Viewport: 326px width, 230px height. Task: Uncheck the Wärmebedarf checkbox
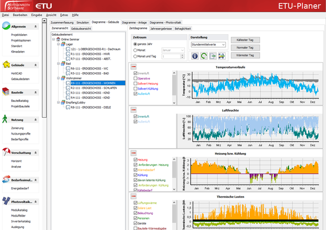pyautogui.click(x=135, y=170)
